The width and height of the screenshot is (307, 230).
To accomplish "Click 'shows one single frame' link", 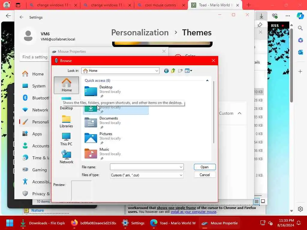I will pos(176,208).
